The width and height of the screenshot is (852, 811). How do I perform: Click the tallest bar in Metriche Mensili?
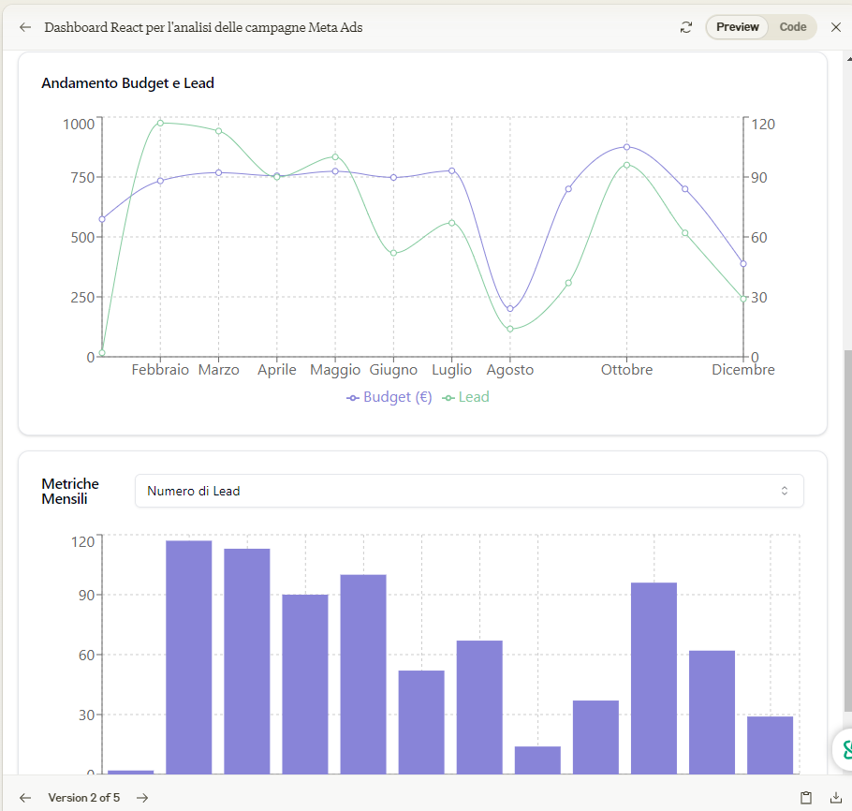(x=188, y=656)
